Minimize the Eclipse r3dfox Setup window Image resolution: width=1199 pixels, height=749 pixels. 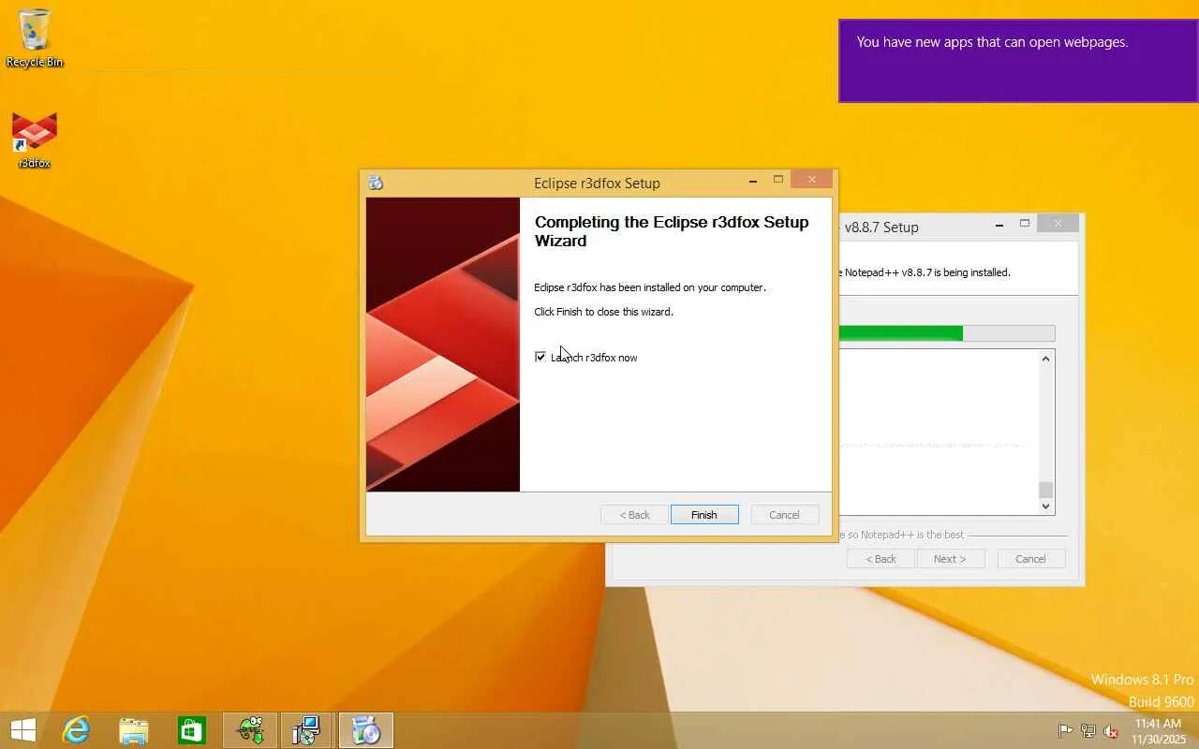point(753,181)
